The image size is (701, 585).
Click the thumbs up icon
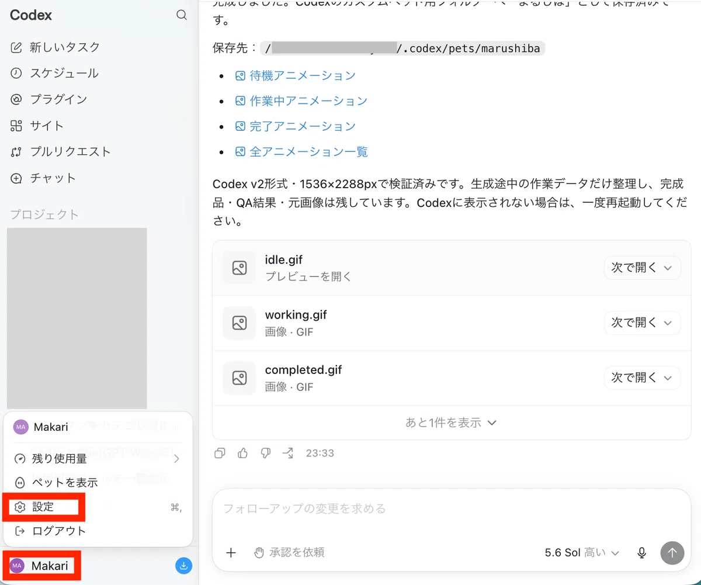coord(242,453)
